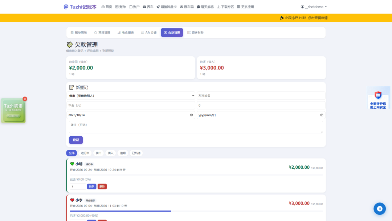Viewport: 392px width, 221px height.
Task: Filter list by 借出
Action: [x=98, y=153]
